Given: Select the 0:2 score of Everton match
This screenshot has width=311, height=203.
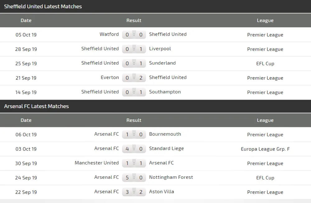Looking at the screenshot, I should point(134,78).
